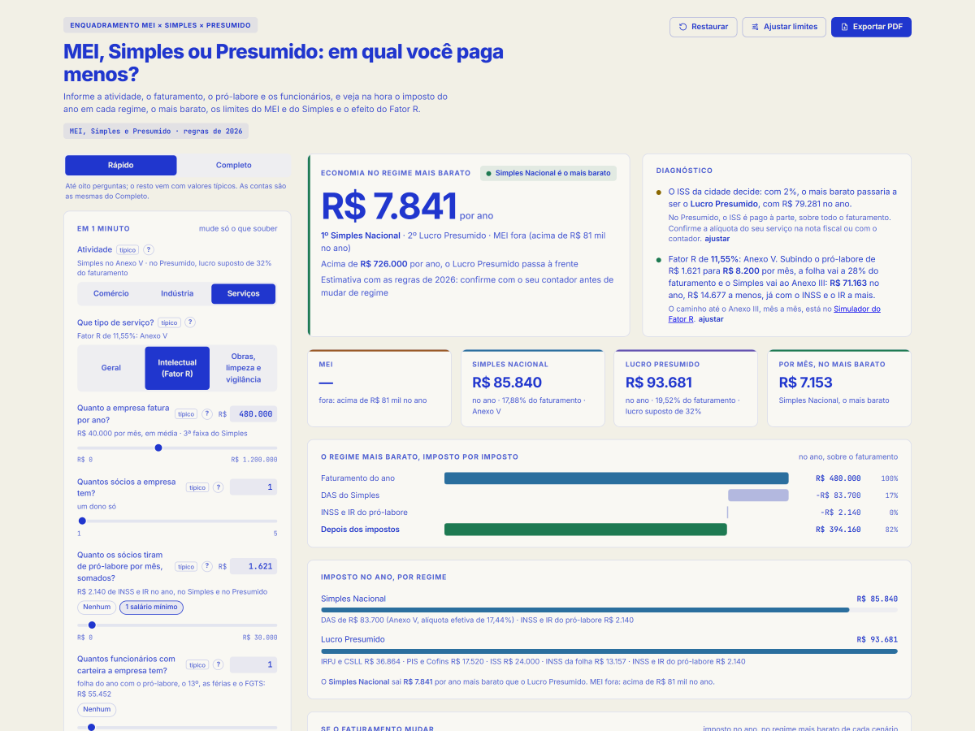Viewport: 975px width, 731px height.
Task: Click the 'DAS do Simples' row label
Action: (350, 495)
